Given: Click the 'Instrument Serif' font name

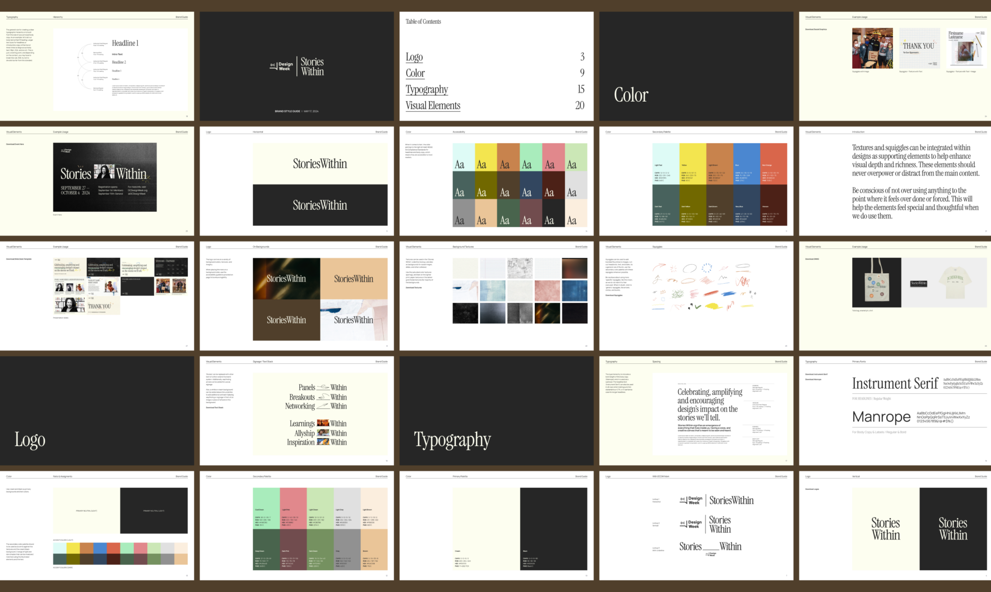Looking at the screenshot, I should point(895,383).
